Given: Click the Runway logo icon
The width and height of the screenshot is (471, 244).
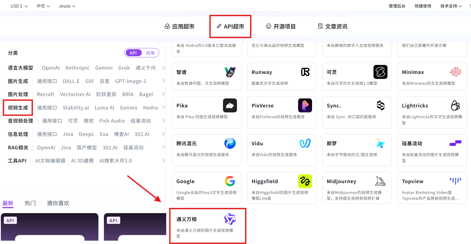Looking at the screenshot, I should point(305,72).
